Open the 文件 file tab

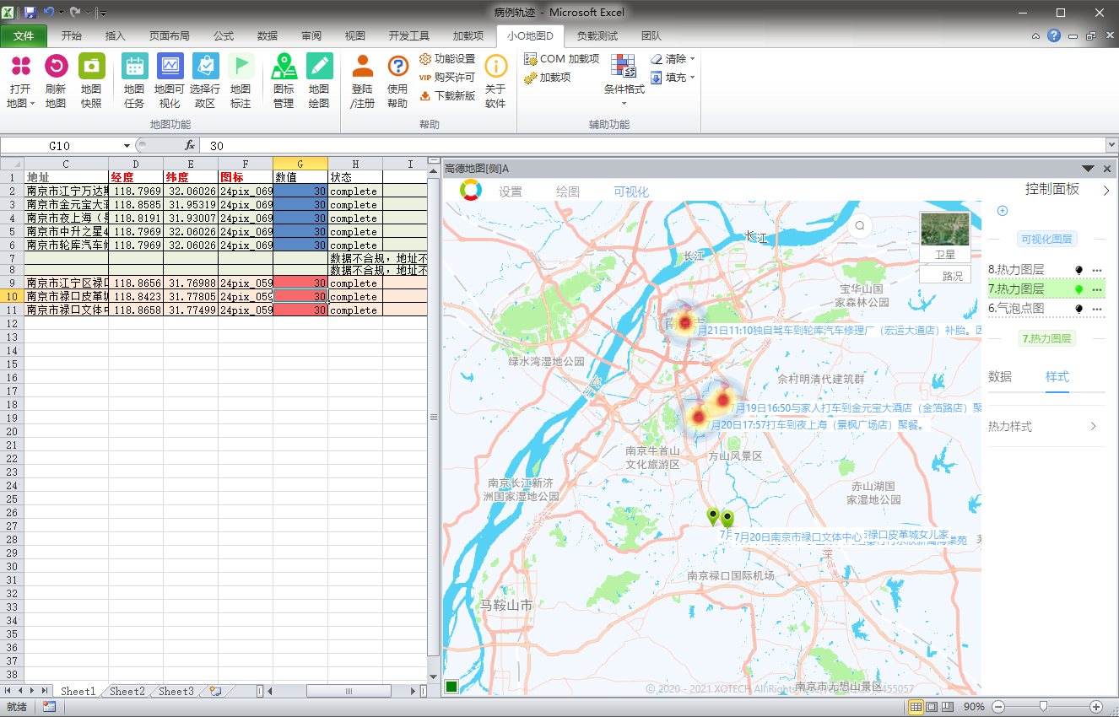24,36
